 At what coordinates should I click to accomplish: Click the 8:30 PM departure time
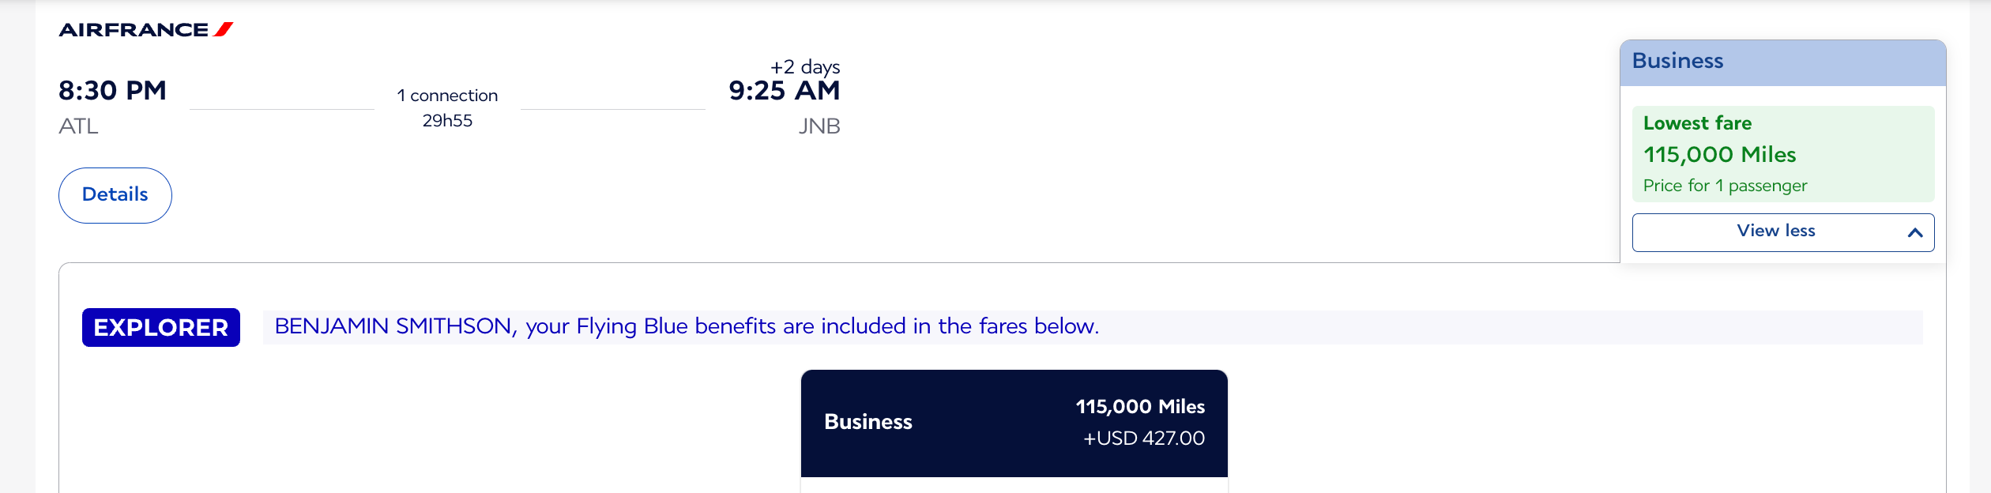(x=112, y=91)
